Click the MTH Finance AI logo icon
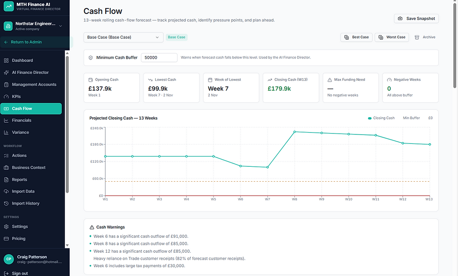458x276 pixels. pos(9,6)
